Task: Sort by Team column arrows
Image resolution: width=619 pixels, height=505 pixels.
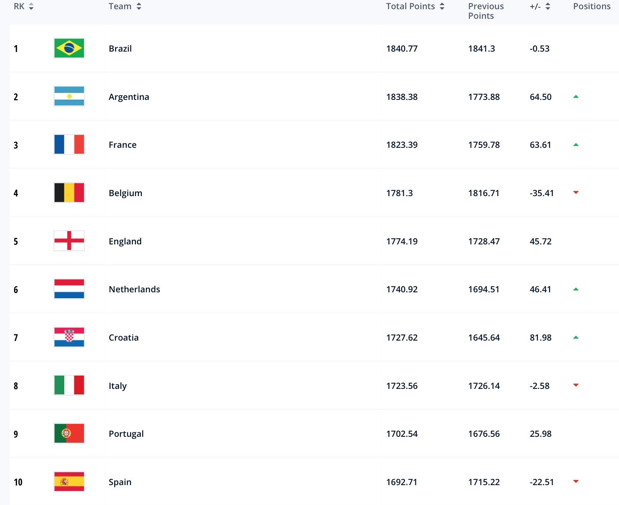Action: click(x=139, y=7)
